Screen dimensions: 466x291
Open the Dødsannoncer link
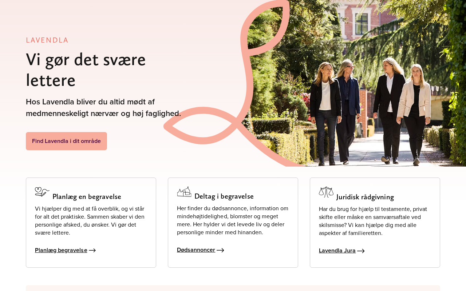tap(196, 250)
